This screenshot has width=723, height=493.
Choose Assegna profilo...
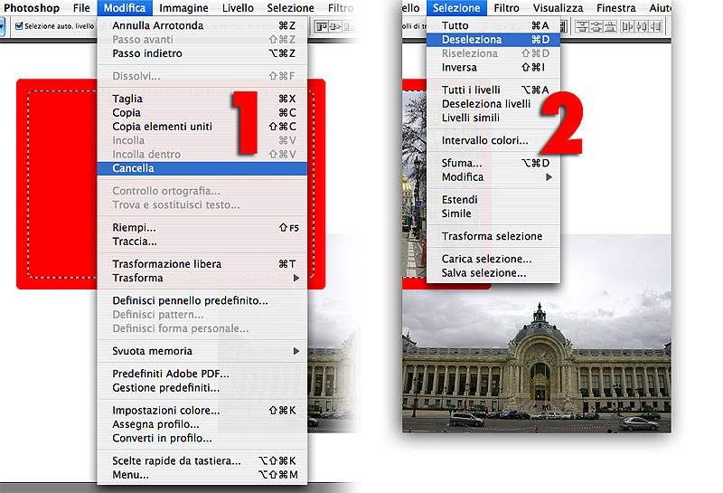coord(202,424)
